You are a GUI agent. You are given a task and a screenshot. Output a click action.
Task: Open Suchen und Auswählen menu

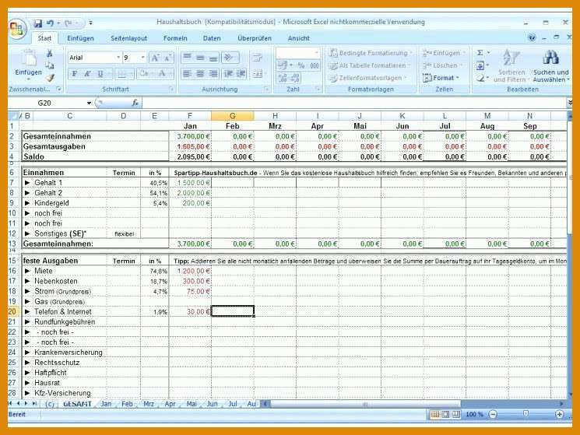[550, 66]
